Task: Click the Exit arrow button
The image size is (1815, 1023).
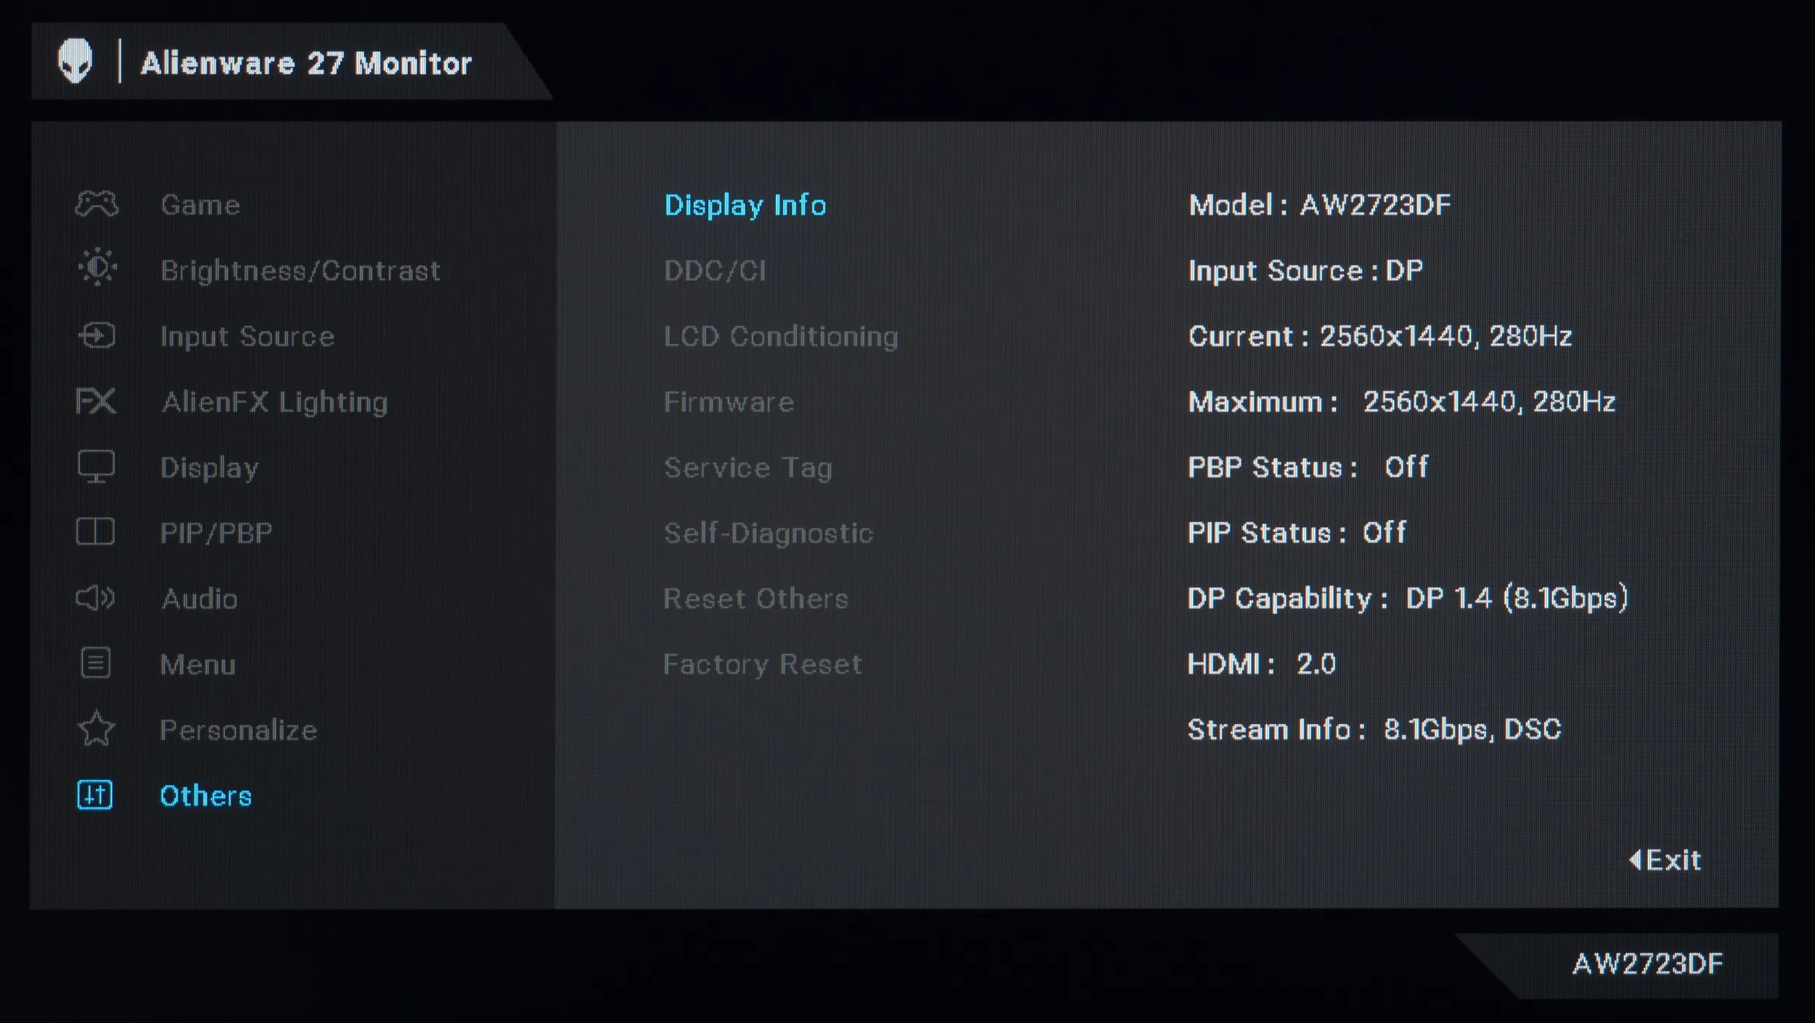Action: click(x=1665, y=860)
